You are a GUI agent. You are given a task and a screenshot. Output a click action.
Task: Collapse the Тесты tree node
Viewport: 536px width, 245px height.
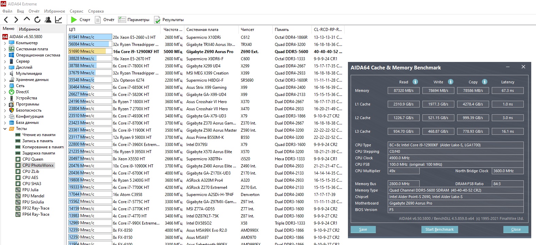click(x=5, y=129)
